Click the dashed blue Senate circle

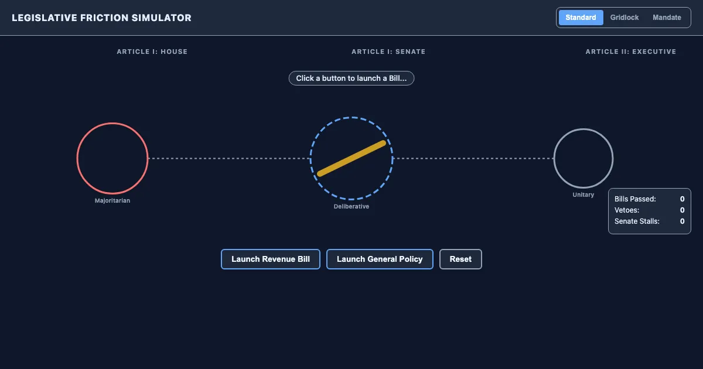351,158
